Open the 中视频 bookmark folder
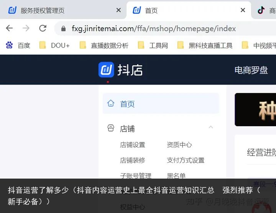 coord(259,46)
